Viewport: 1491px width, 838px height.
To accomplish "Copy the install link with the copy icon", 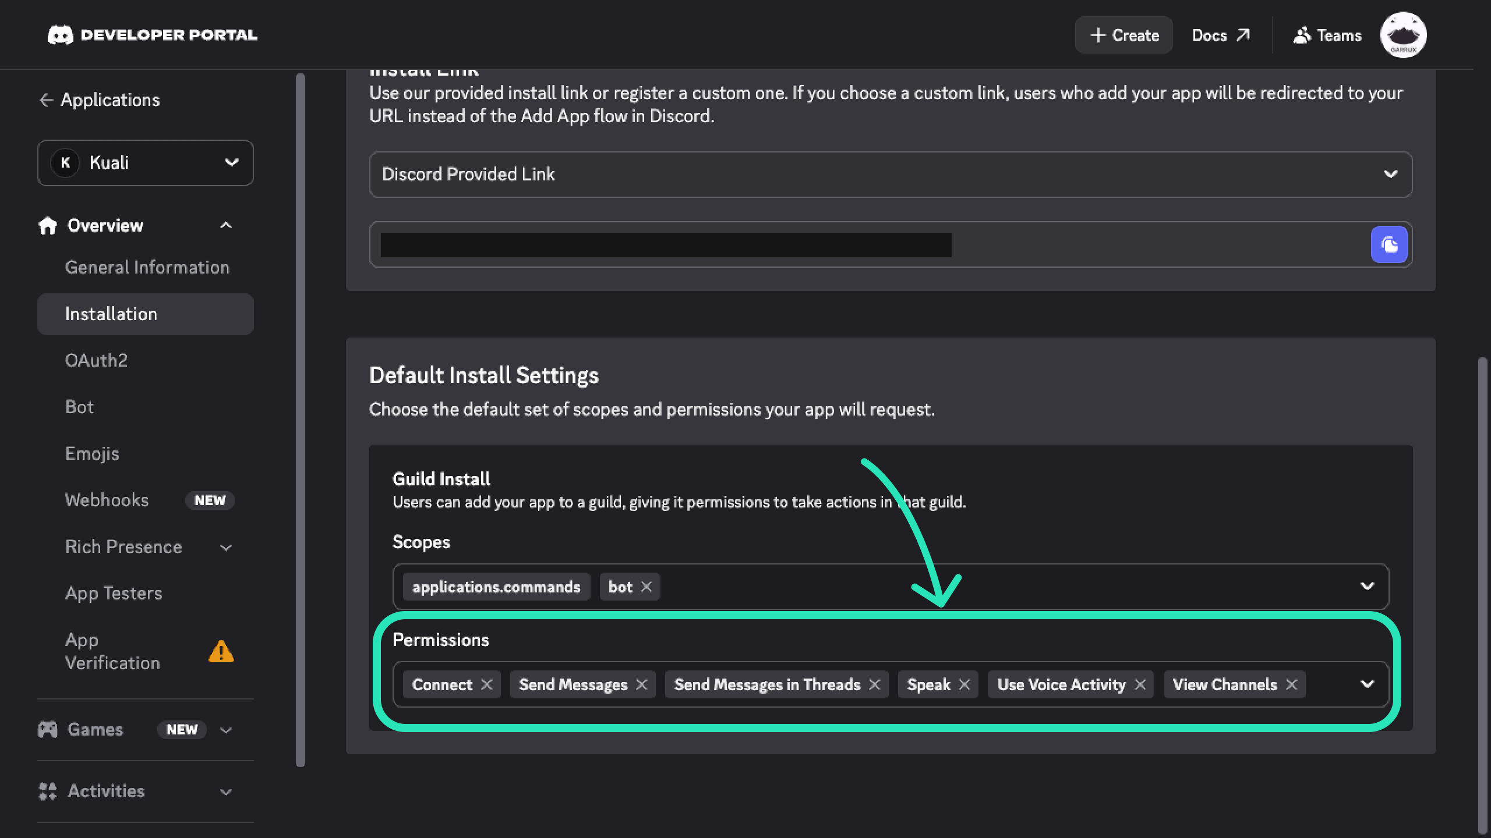I will (x=1389, y=244).
